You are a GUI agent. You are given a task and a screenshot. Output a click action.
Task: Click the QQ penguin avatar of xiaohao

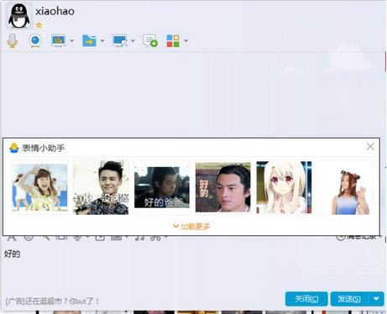18,16
